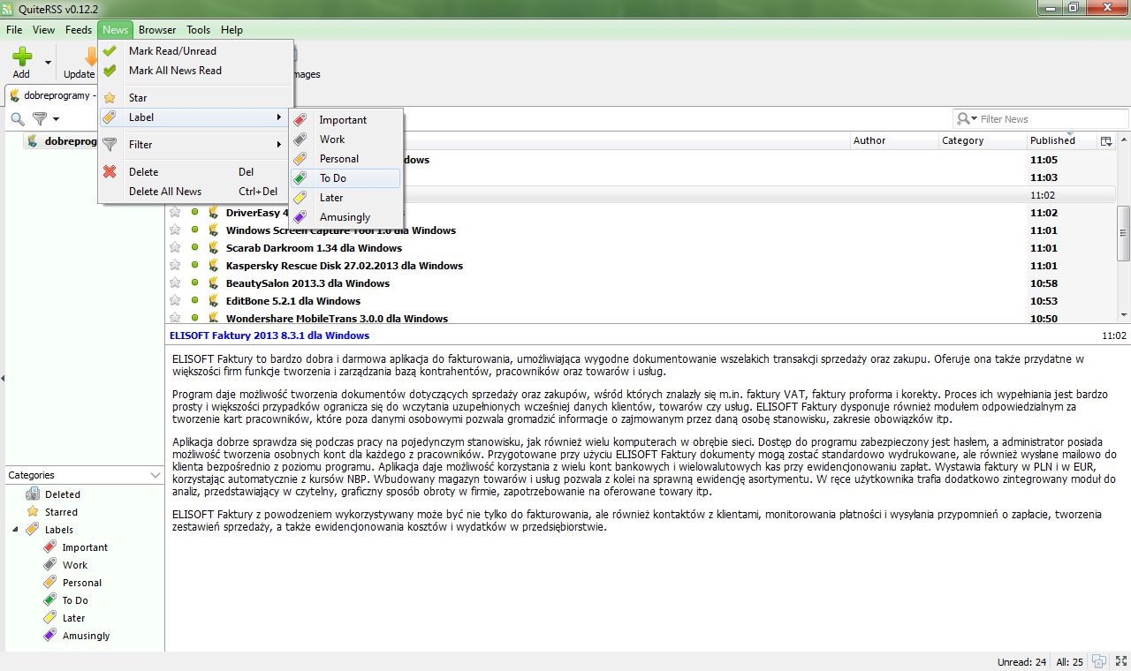Open the File menu
The width and height of the screenshot is (1131, 671).
tap(14, 29)
